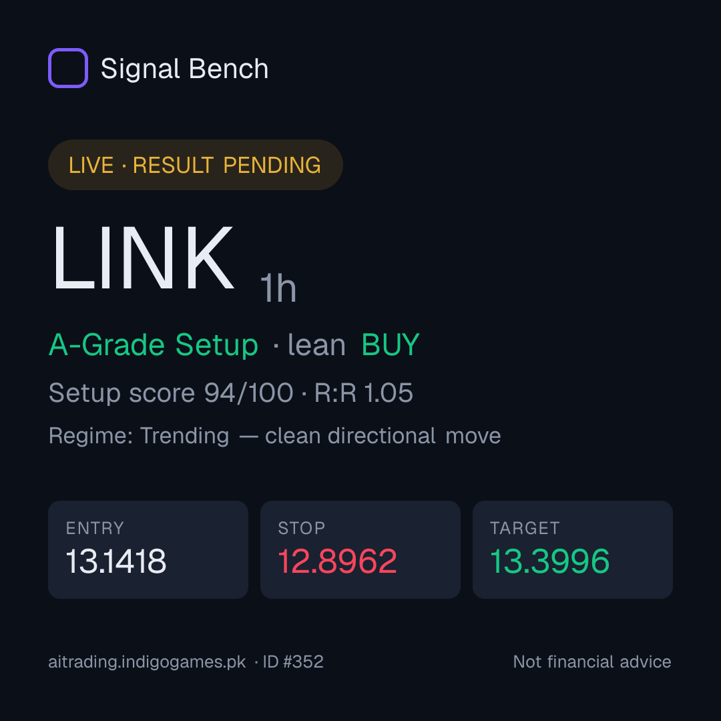This screenshot has width=721, height=721.
Task: Click the entry value 13.1418
Action: coord(116,561)
